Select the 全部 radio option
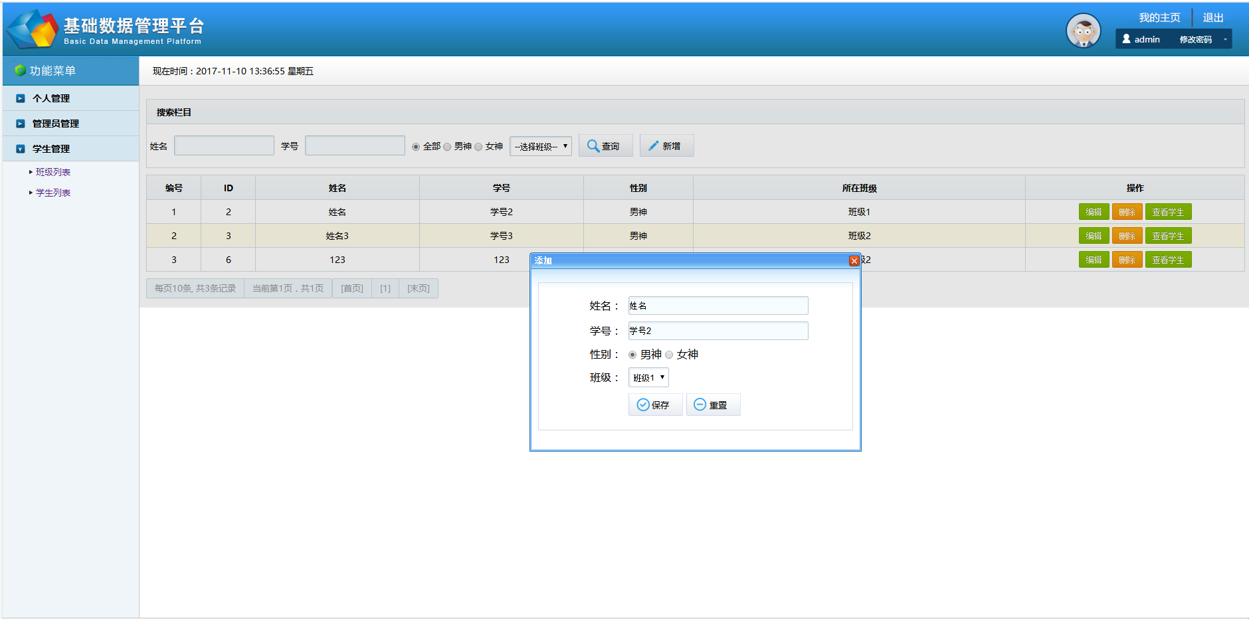Screen dimensions: 1249x619 pyautogui.click(x=416, y=146)
